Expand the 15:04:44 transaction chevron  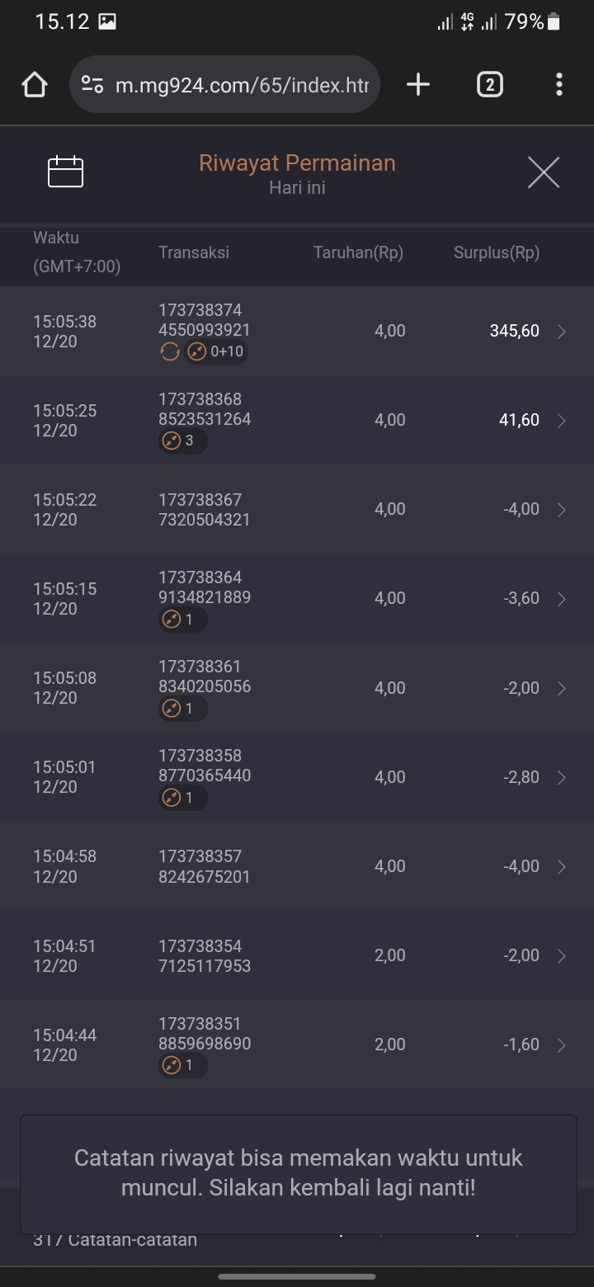click(562, 1045)
